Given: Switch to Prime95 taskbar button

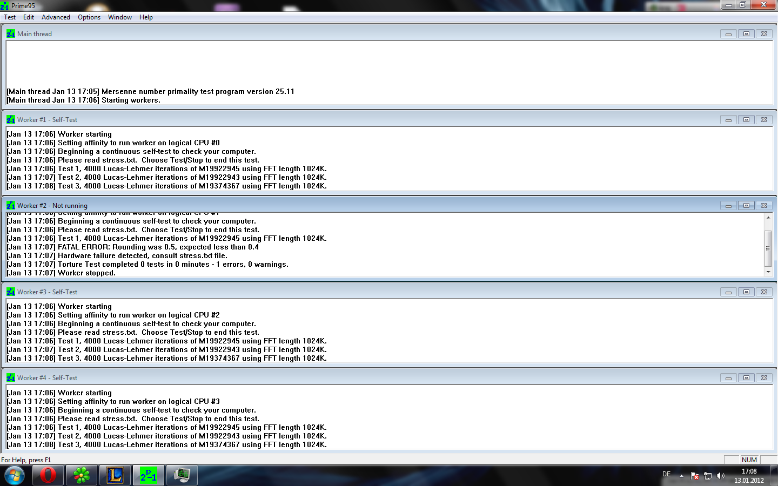Looking at the screenshot, I should point(149,475).
